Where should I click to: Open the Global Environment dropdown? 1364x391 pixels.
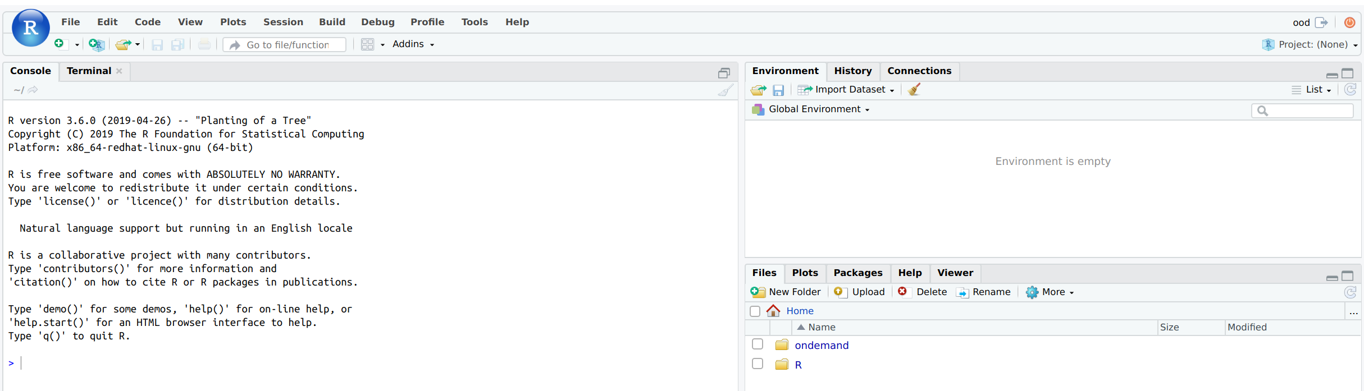[x=811, y=109]
